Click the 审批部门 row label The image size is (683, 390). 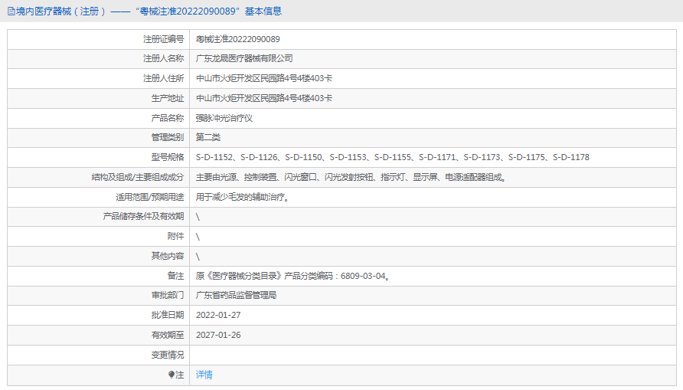click(168, 296)
